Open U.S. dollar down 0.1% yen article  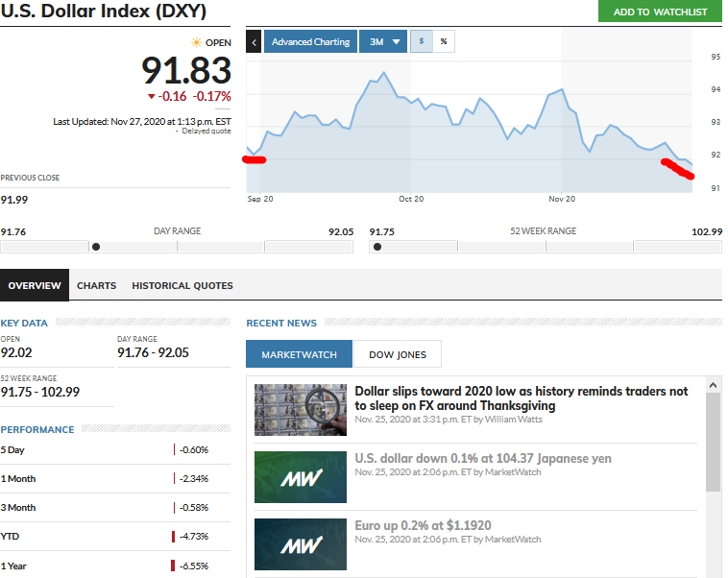tap(483, 458)
